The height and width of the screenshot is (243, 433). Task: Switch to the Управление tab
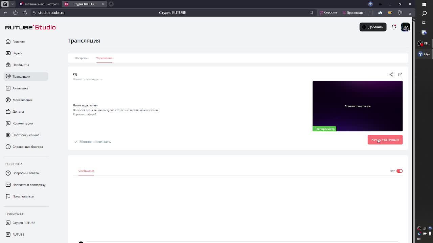[104, 58]
